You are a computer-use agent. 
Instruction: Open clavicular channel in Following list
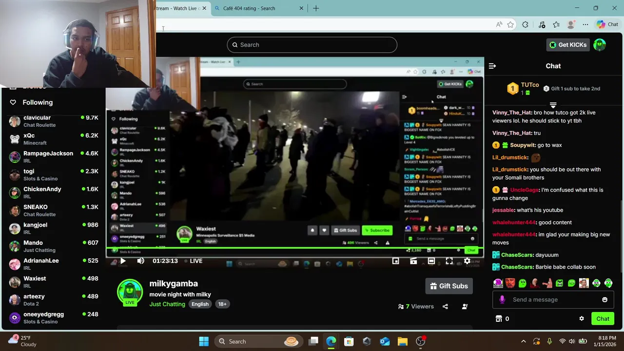point(54,121)
